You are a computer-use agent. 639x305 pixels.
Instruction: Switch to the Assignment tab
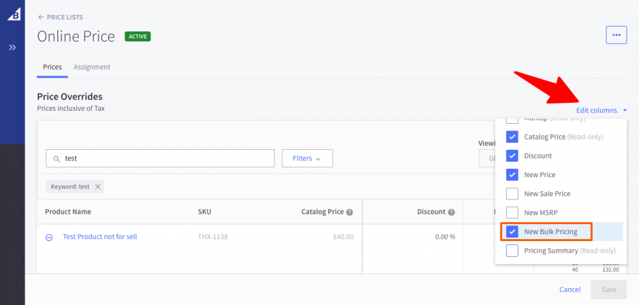point(92,67)
